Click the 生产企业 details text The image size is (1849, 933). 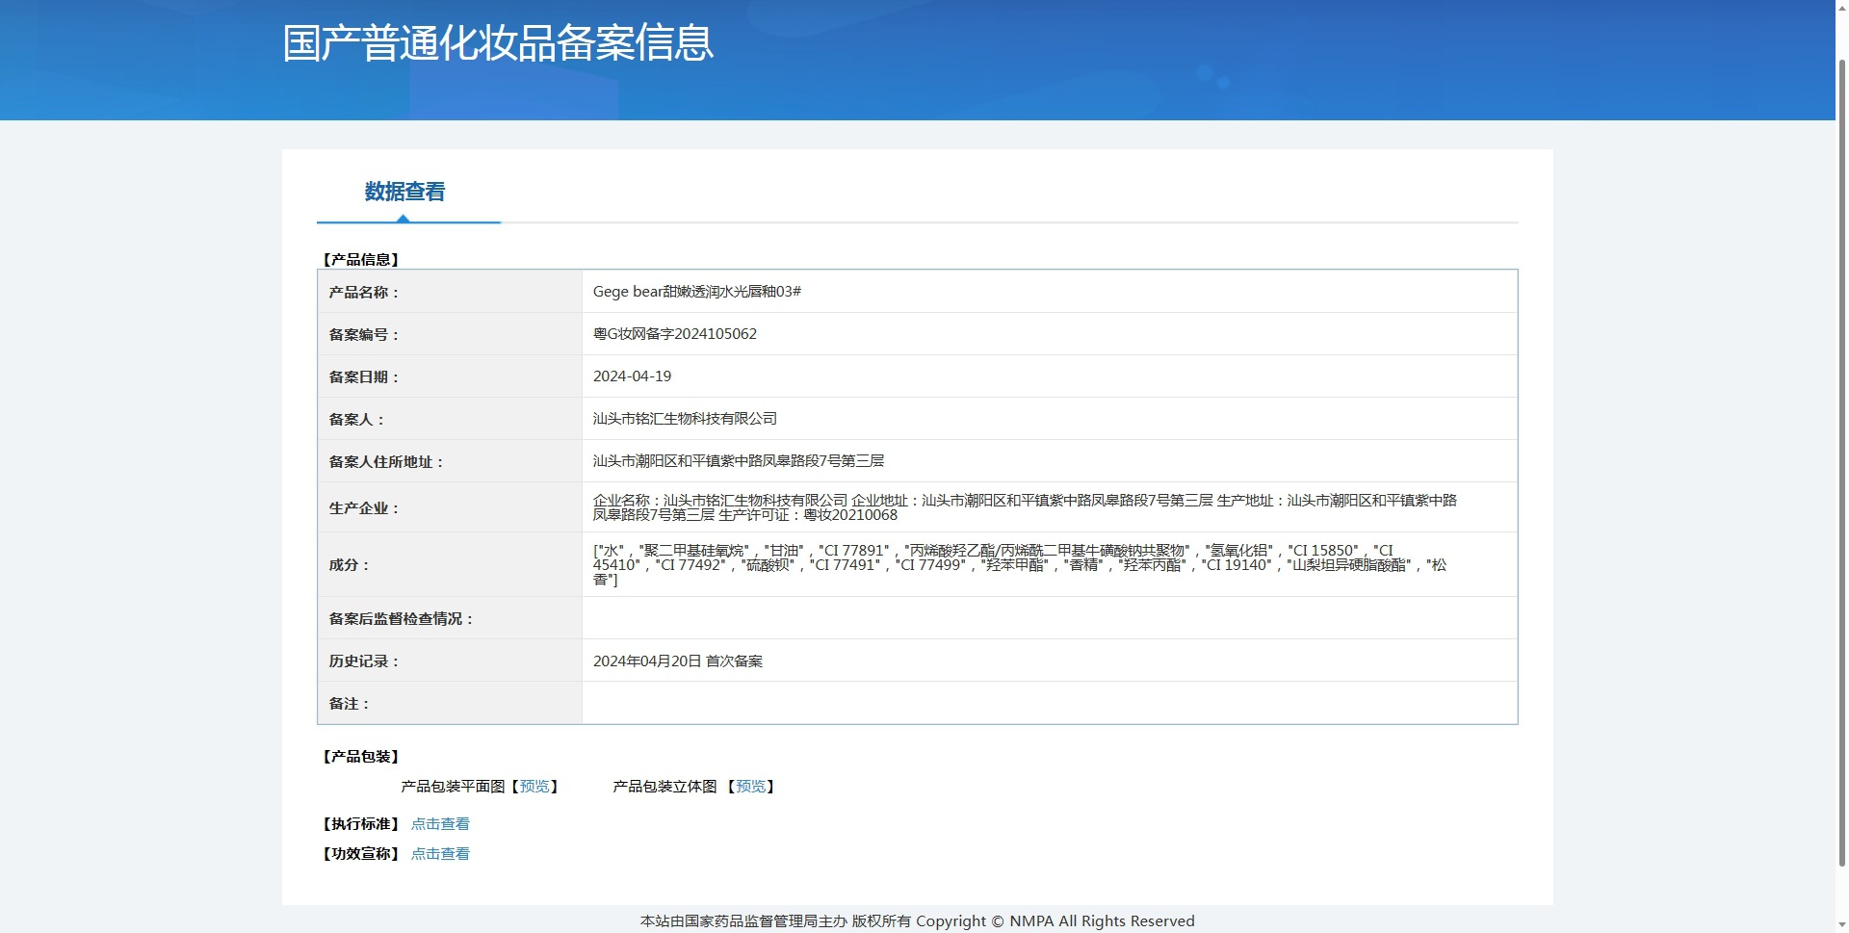(1026, 507)
